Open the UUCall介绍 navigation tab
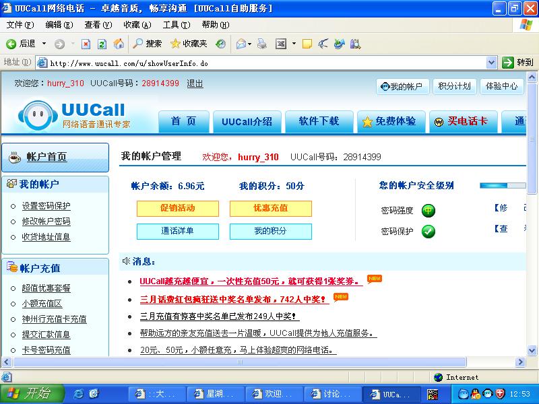 point(247,122)
